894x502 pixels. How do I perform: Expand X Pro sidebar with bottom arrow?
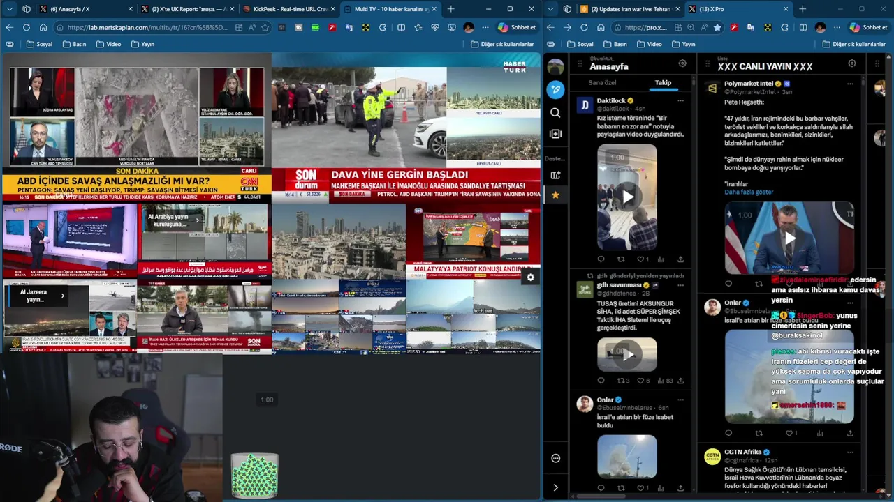pyautogui.click(x=555, y=487)
